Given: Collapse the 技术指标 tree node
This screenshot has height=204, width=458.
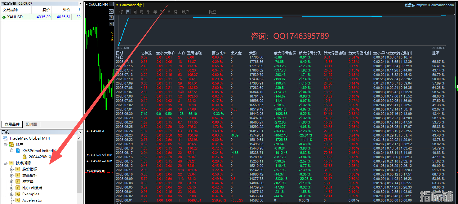Looking at the screenshot, I should 5,163.
